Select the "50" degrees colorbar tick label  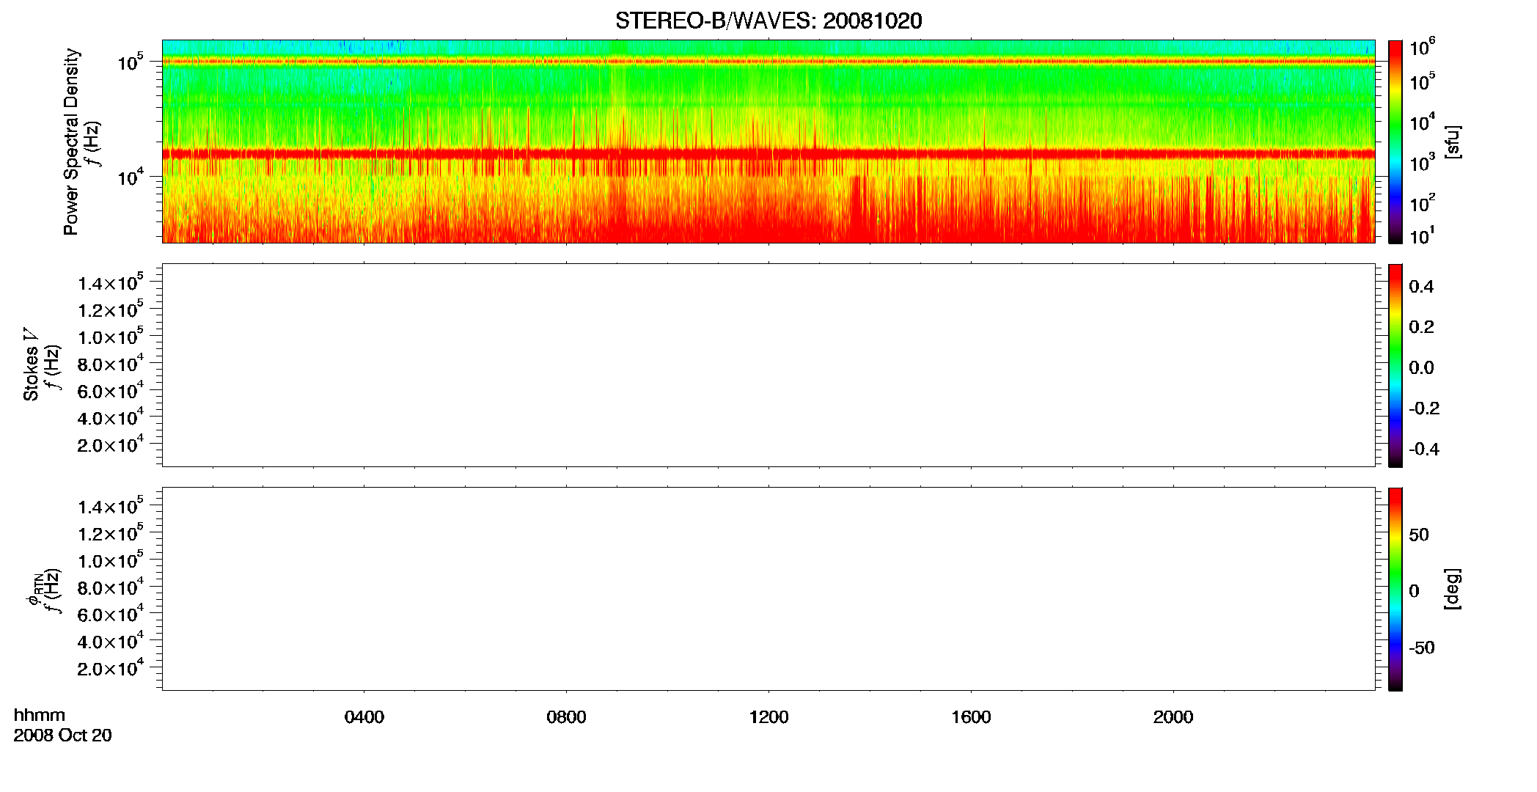(x=1419, y=535)
